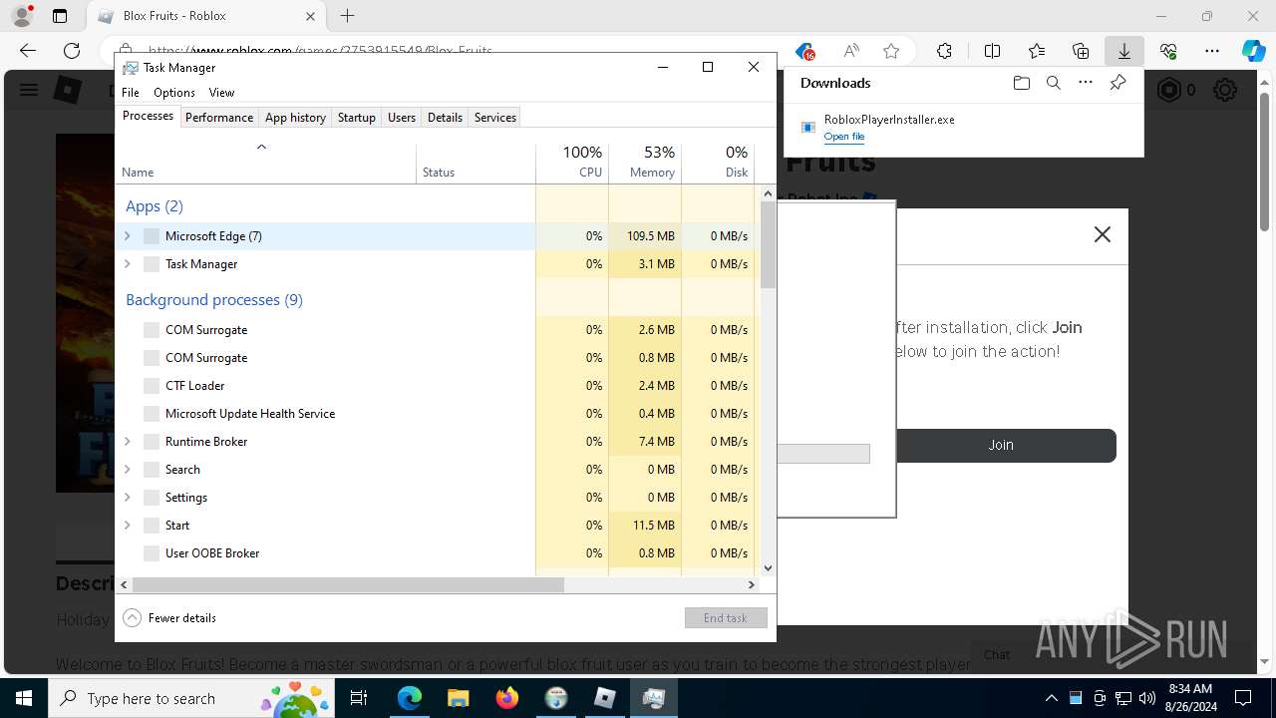Expand Start process entry

coord(127,526)
